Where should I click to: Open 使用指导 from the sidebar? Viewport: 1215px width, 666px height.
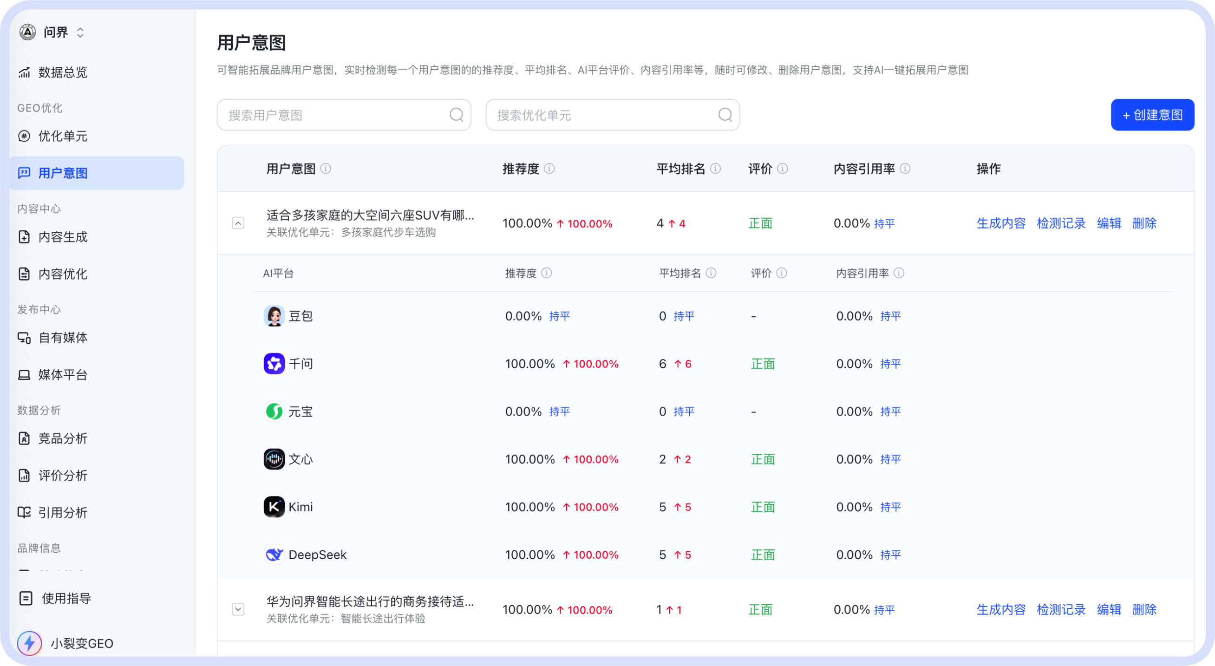65,598
